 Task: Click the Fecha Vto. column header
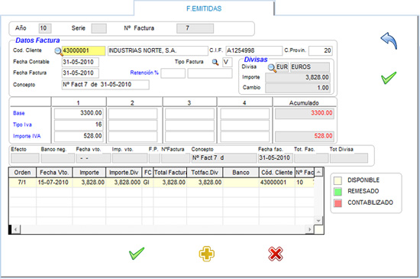[54, 173]
